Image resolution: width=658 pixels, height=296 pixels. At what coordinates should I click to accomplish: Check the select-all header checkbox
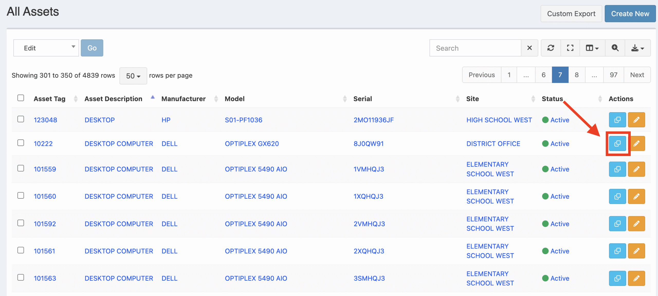pos(21,98)
